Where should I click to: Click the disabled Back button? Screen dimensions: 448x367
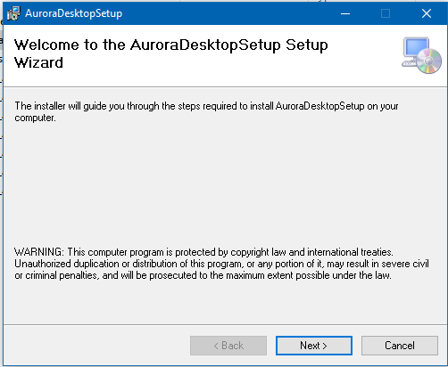click(228, 346)
